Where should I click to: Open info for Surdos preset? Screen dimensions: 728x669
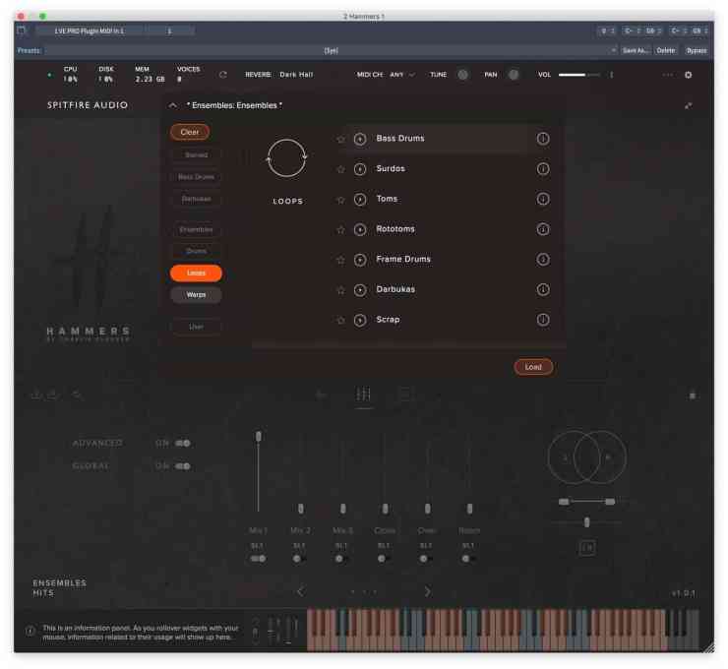543,168
